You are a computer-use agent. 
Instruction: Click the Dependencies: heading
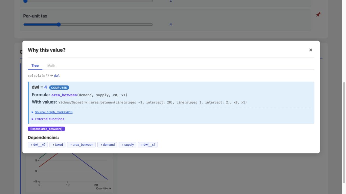(43, 138)
